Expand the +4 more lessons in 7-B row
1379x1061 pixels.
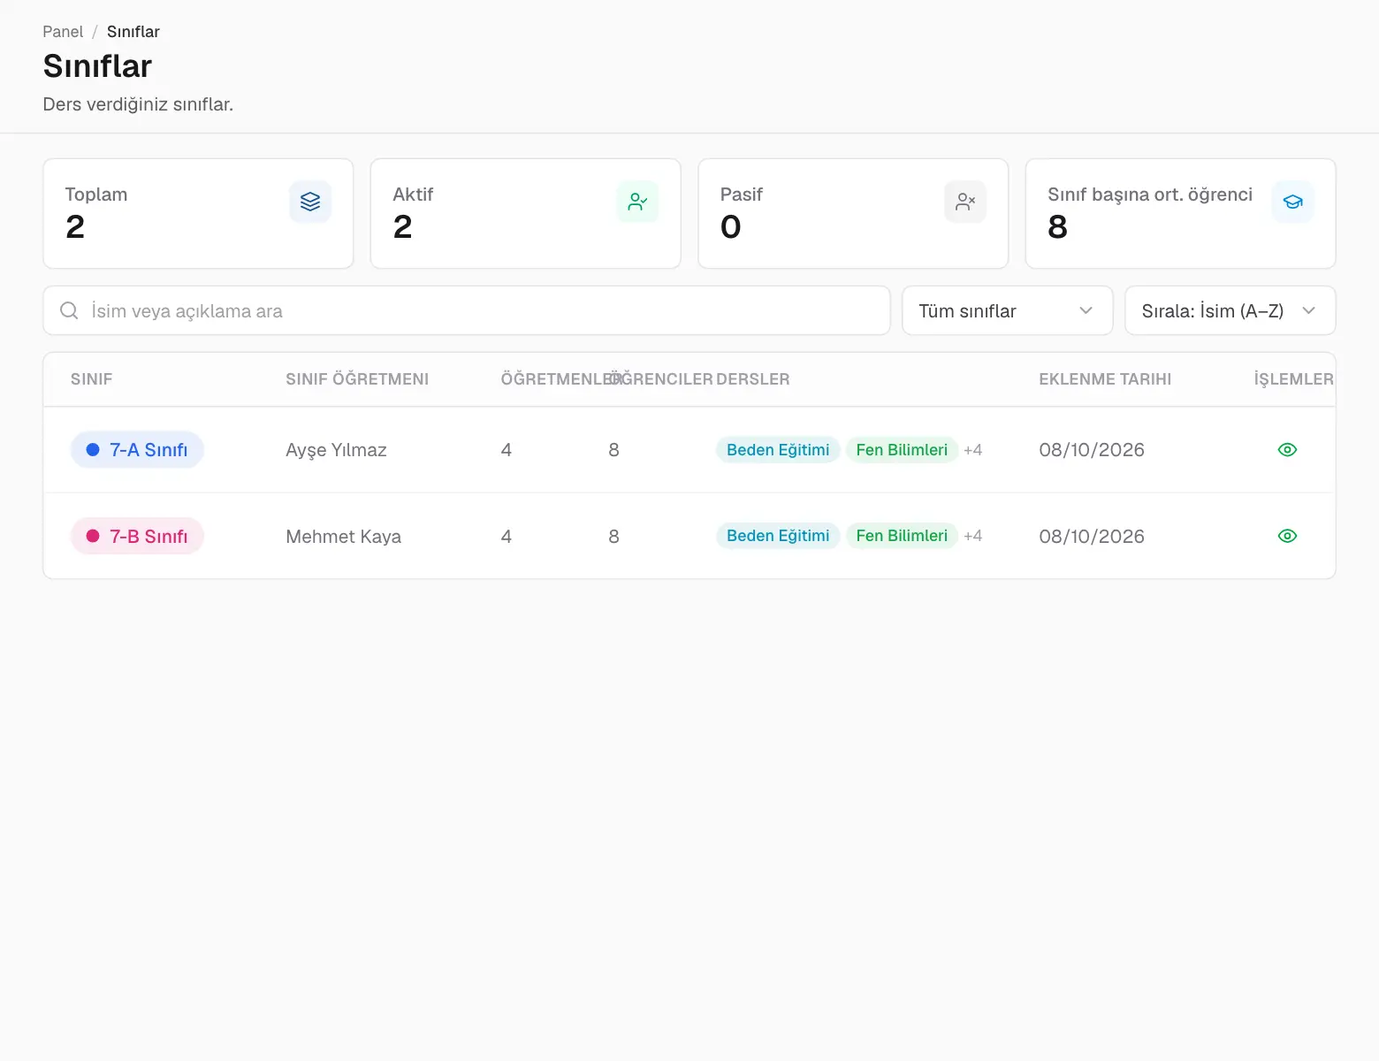coord(972,536)
